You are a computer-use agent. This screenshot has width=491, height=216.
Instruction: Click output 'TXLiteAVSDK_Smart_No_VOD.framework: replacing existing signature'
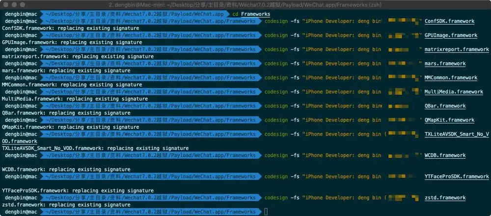coord(95,148)
